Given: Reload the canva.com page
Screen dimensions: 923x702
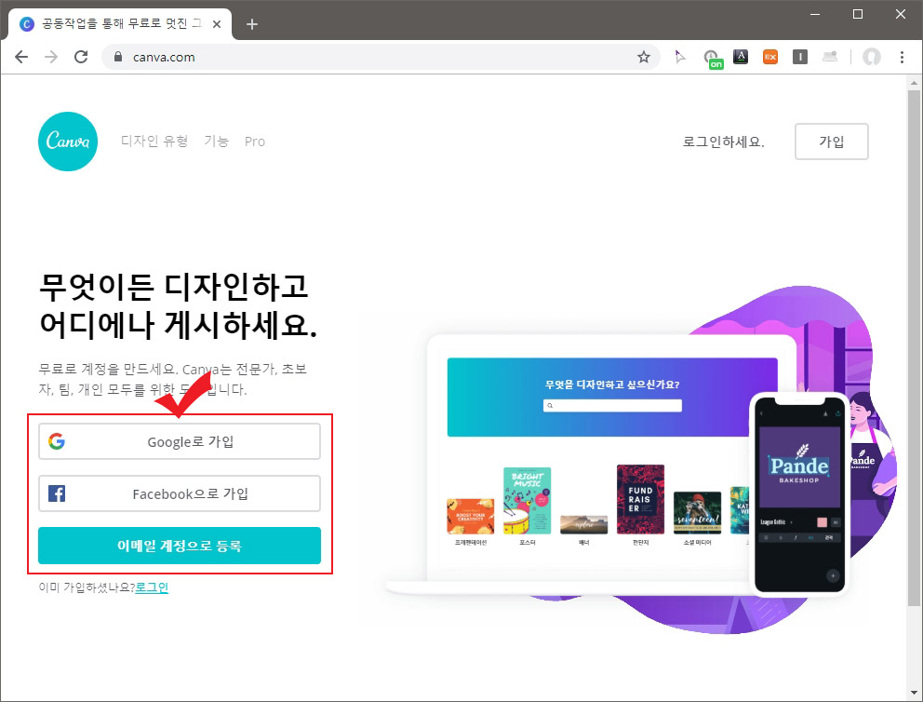Looking at the screenshot, I should [81, 57].
